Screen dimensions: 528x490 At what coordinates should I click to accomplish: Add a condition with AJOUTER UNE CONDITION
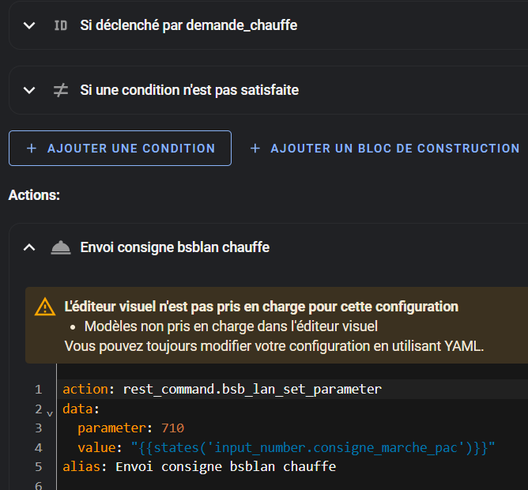[x=120, y=148]
